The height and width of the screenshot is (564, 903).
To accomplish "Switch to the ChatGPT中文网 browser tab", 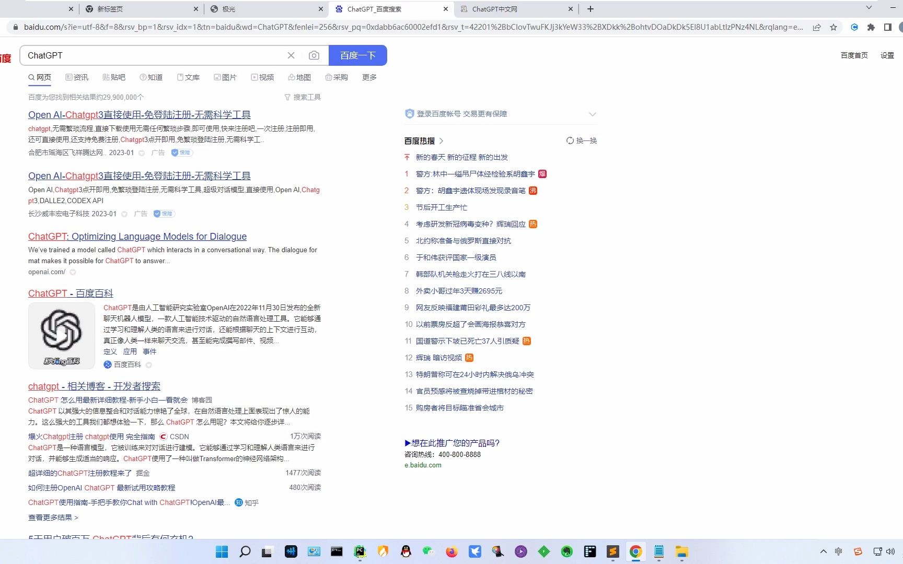I will tap(516, 9).
